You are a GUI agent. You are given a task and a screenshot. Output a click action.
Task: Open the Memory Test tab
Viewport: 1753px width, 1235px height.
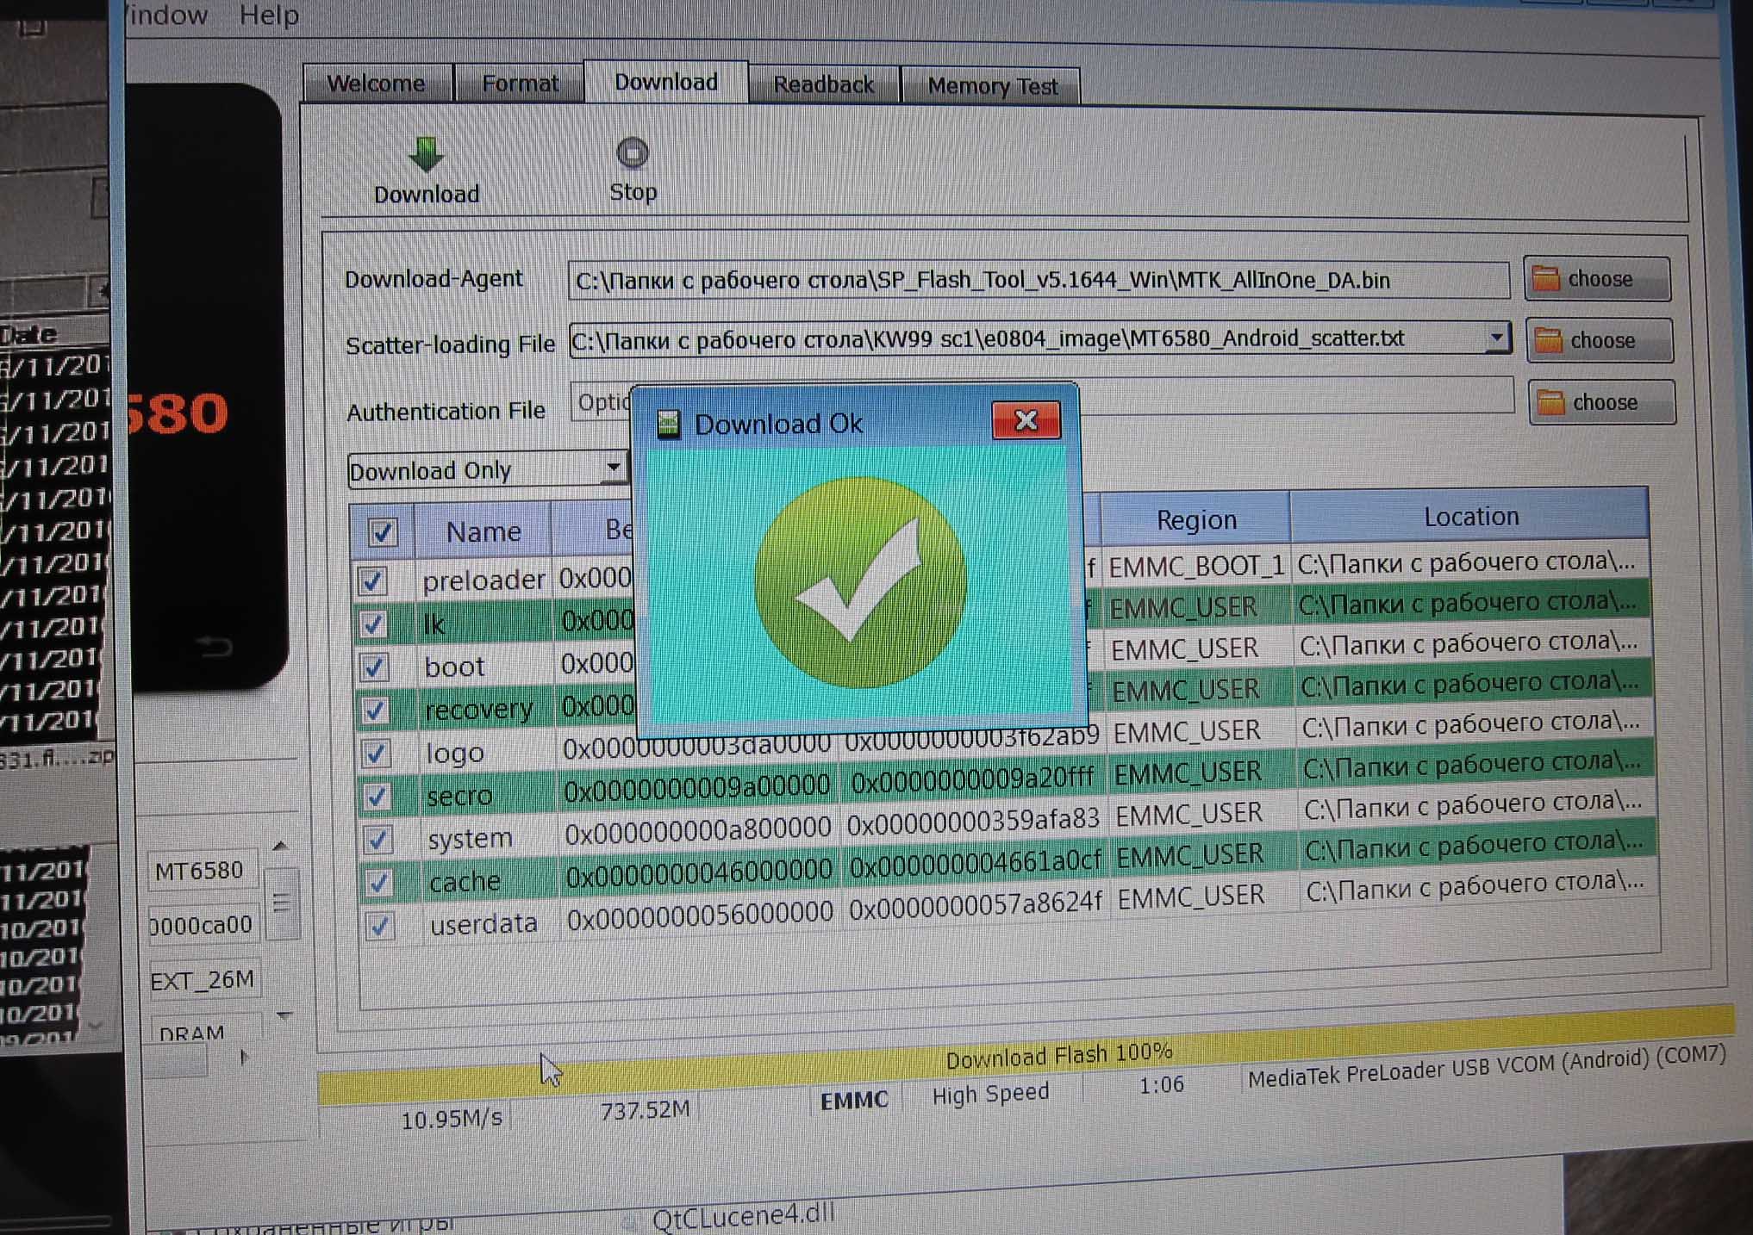point(992,86)
